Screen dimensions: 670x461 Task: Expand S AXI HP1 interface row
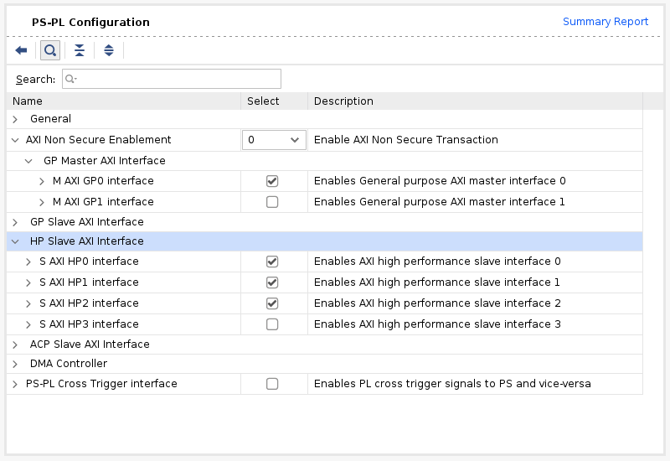tap(28, 282)
